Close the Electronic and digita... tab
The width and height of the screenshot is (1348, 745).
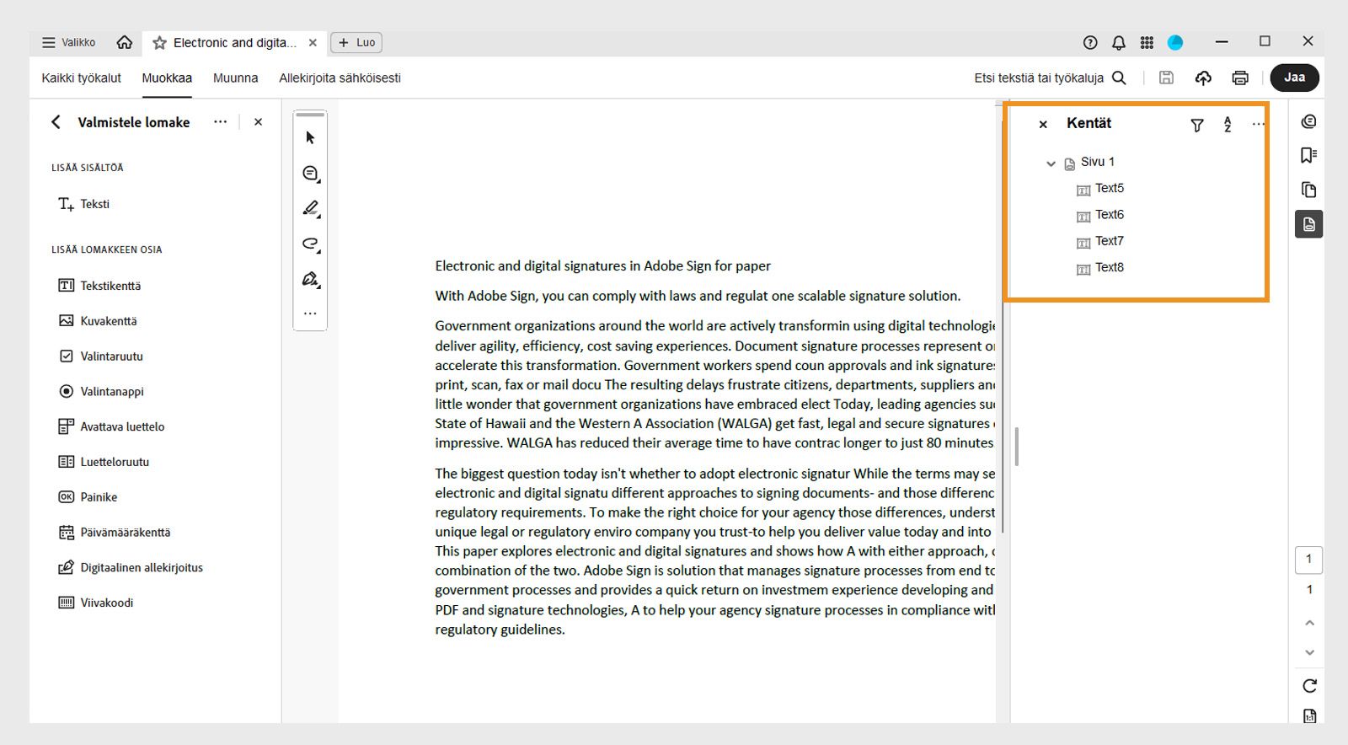(313, 42)
